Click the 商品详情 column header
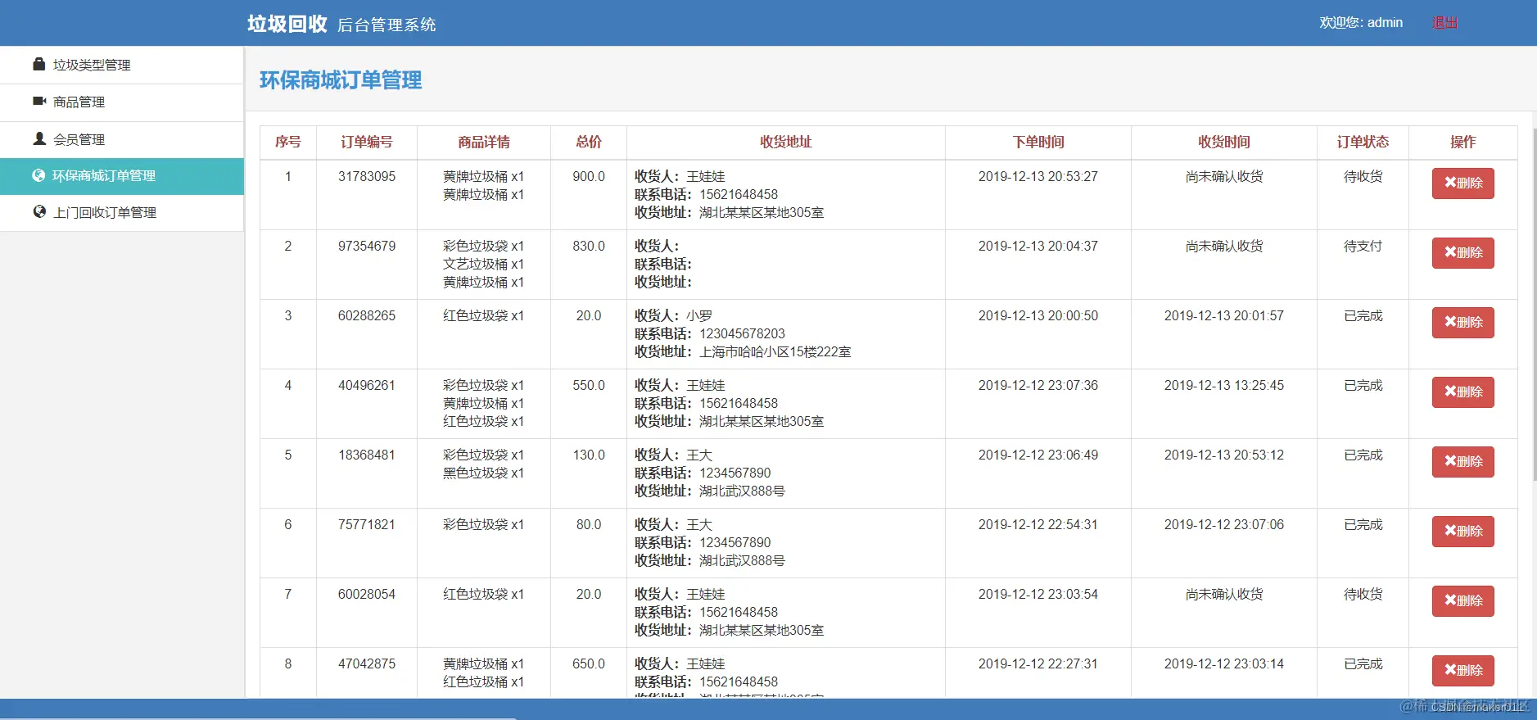The image size is (1537, 720). 484,142
